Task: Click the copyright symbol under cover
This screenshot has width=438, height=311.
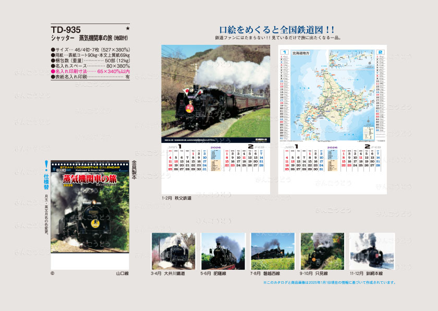Action: point(53,273)
